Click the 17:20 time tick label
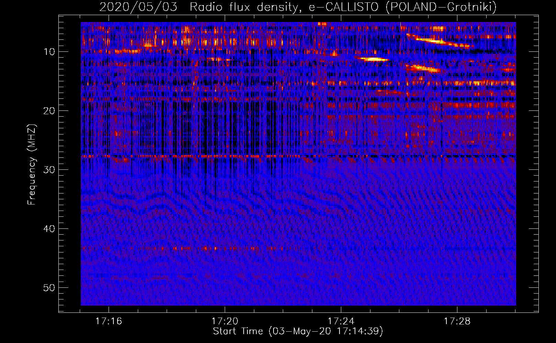The height and width of the screenshot is (343, 556). pyautogui.click(x=225, y=321)
